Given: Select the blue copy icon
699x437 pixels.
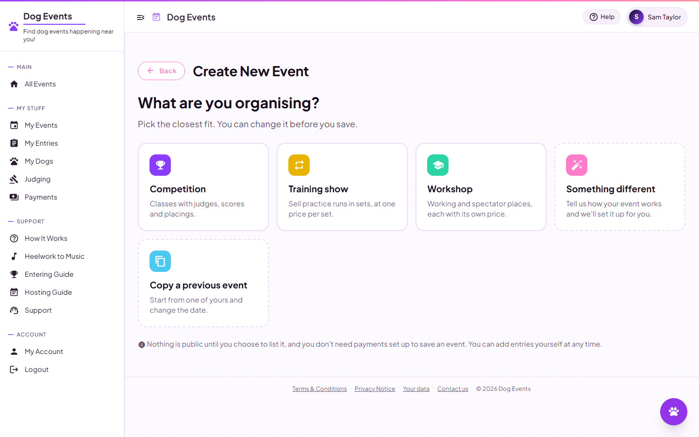Looking at the screenshot, I should [160, 261].
